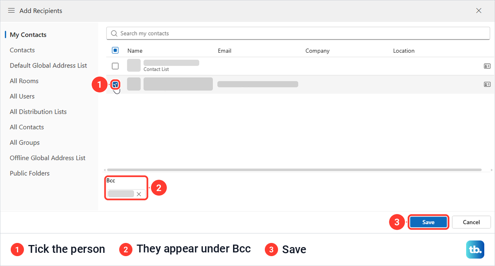Viewport: 495px width, 266px height.
Task: Search my contacts input field
Action: pyautogui.click(x=298, y=33)
